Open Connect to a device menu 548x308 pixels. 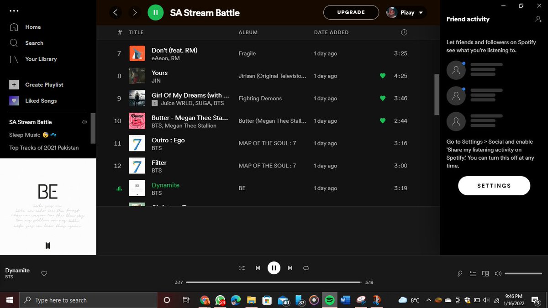(x=485, y=273)
